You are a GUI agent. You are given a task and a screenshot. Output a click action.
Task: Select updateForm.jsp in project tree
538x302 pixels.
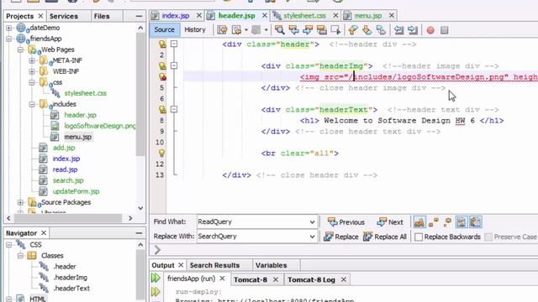[76, 191]
